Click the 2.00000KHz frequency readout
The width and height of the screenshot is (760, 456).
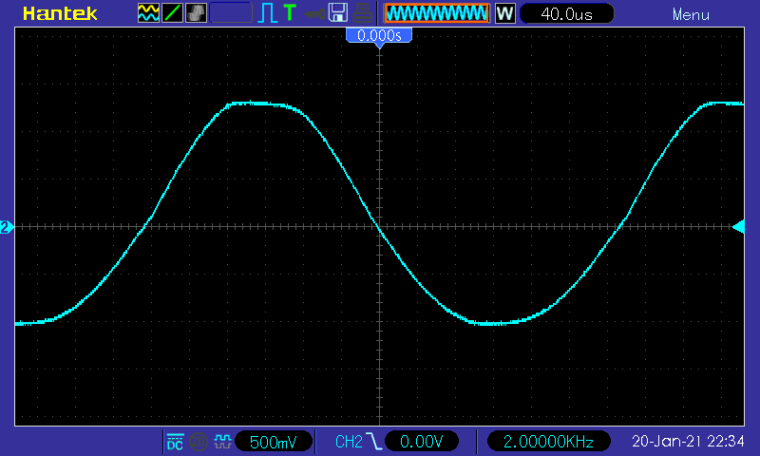coord(548,442)
